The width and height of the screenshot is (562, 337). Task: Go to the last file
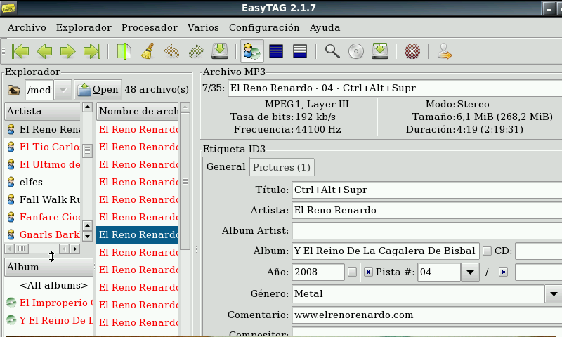click(x=92, y=51)
